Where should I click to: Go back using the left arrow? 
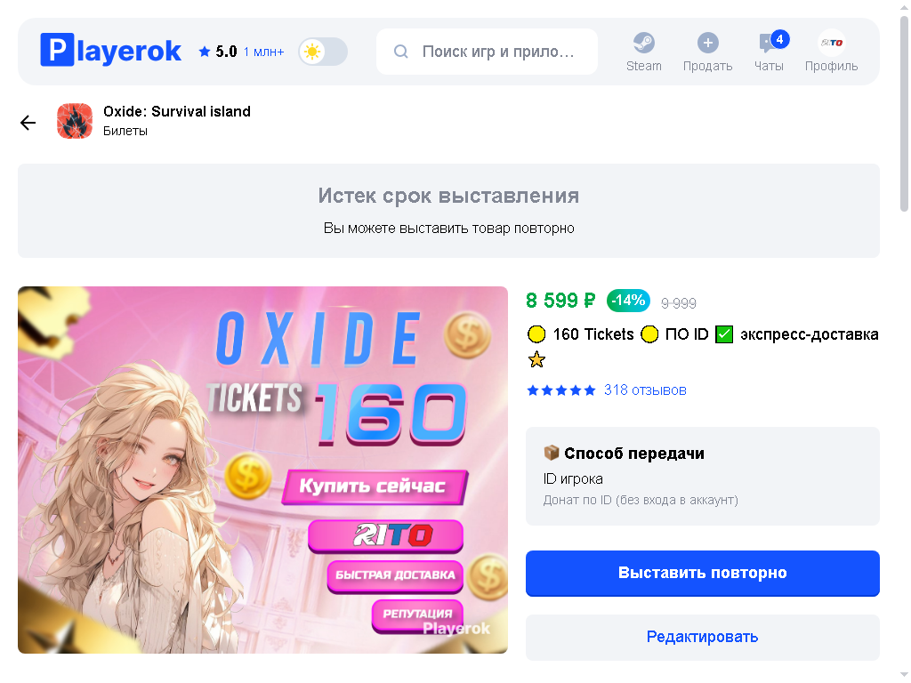pyautogui.click(x=28, y=123)
